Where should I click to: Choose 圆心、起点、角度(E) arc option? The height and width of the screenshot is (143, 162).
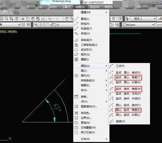[x=129, y=110]
